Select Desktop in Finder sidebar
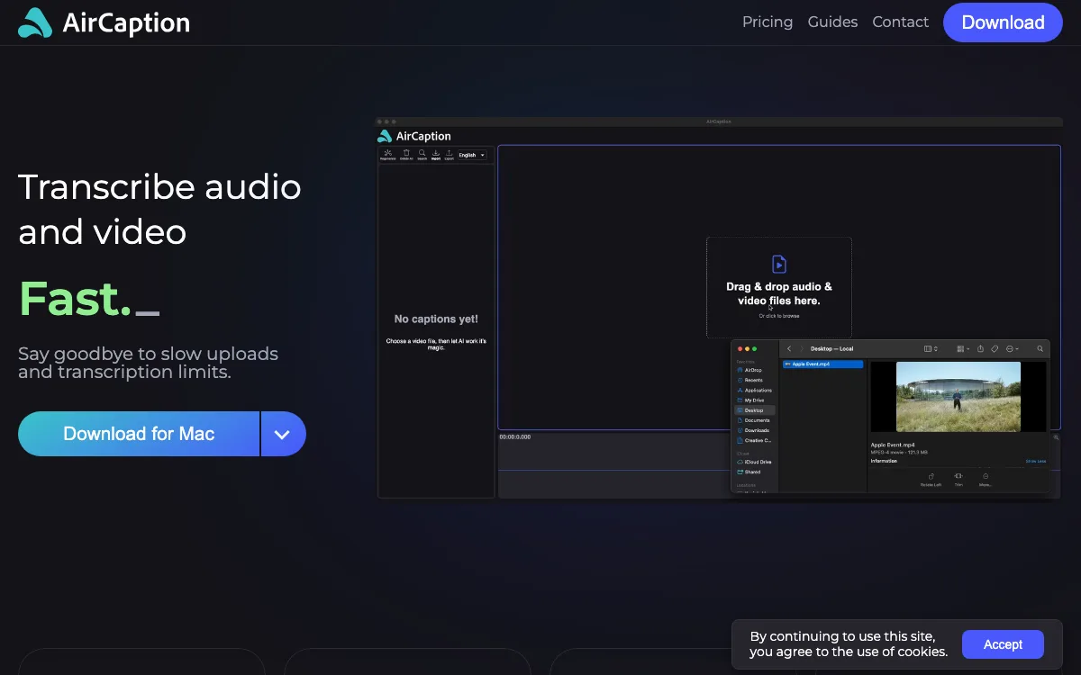 coord(754,410)
